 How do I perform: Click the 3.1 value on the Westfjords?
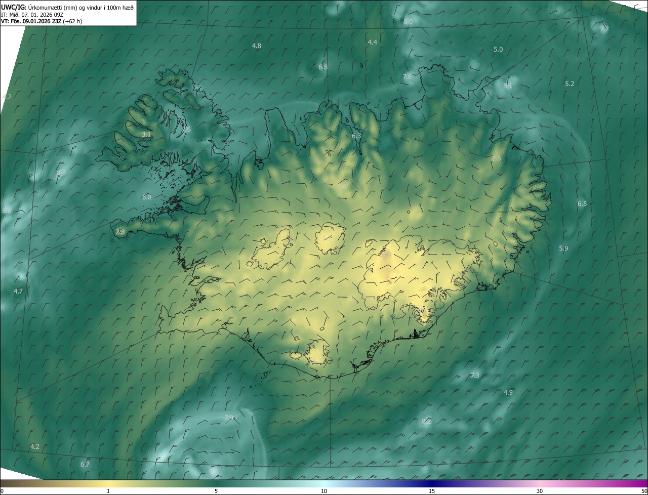tap(146, 134)
